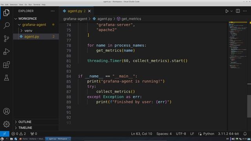Run the Python file

[227, 11]
